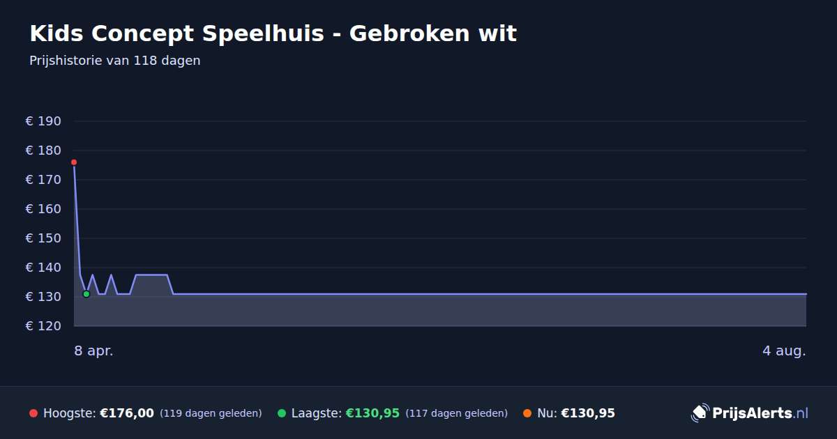Click the Nu €130,95 current price
This screenshot has width=837, height=439.
(x=588, y=413)
